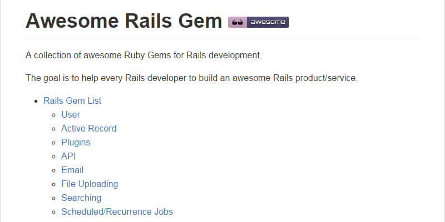Open the Rails Gem List link

(x=72, y=100)
